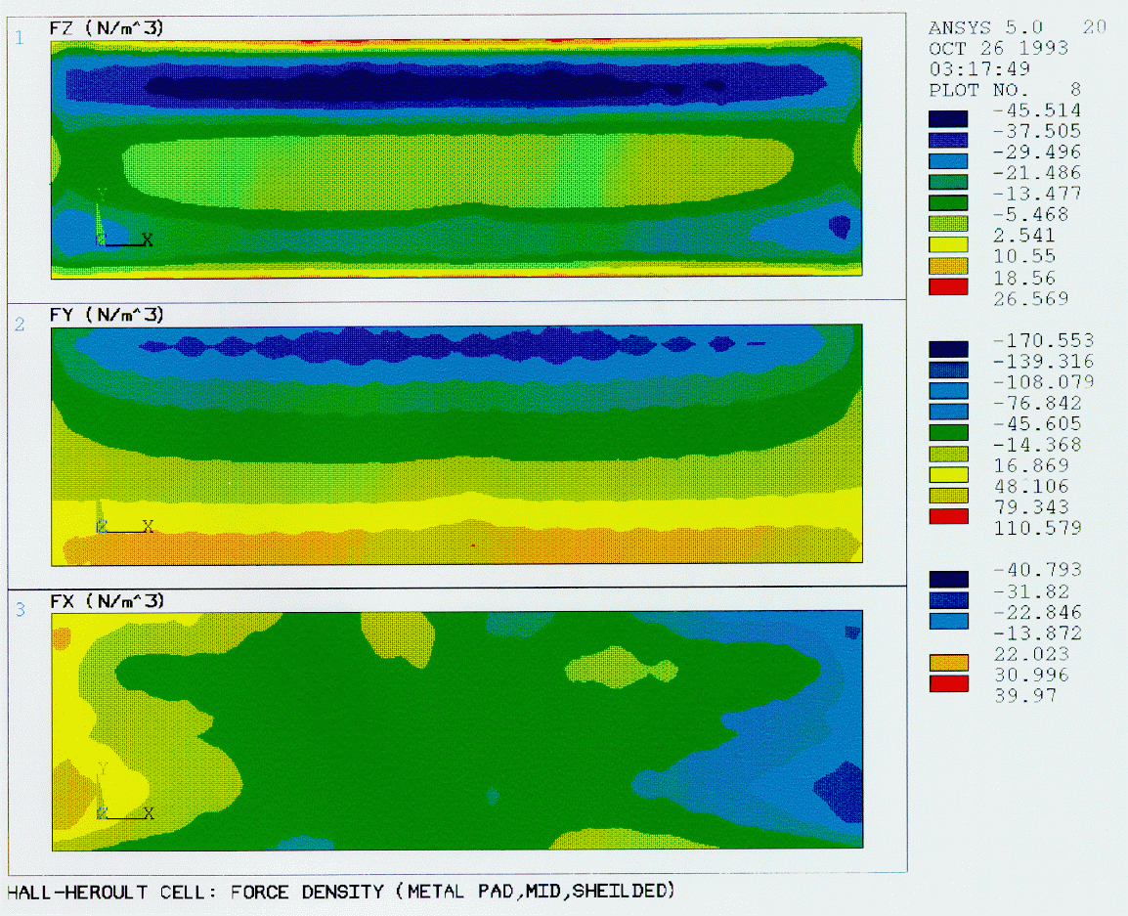The height and width of the screenshot is (916, 1128).
Task: Pick the red swatch in the top FZ legend
Action: [x=947, y=286]
